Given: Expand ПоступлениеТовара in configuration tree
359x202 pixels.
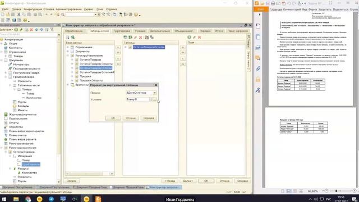Looking at the screenshot, I should pyautogui.click(x=6, y=72).
